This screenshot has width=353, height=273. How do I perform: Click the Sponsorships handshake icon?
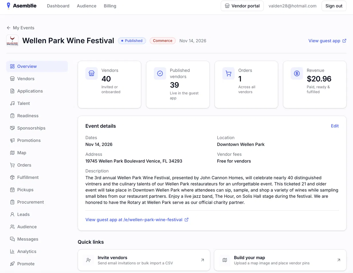coord(12,128)
